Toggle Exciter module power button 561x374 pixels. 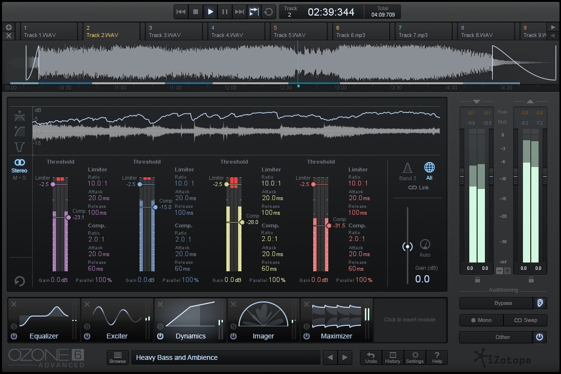(87, 336)
